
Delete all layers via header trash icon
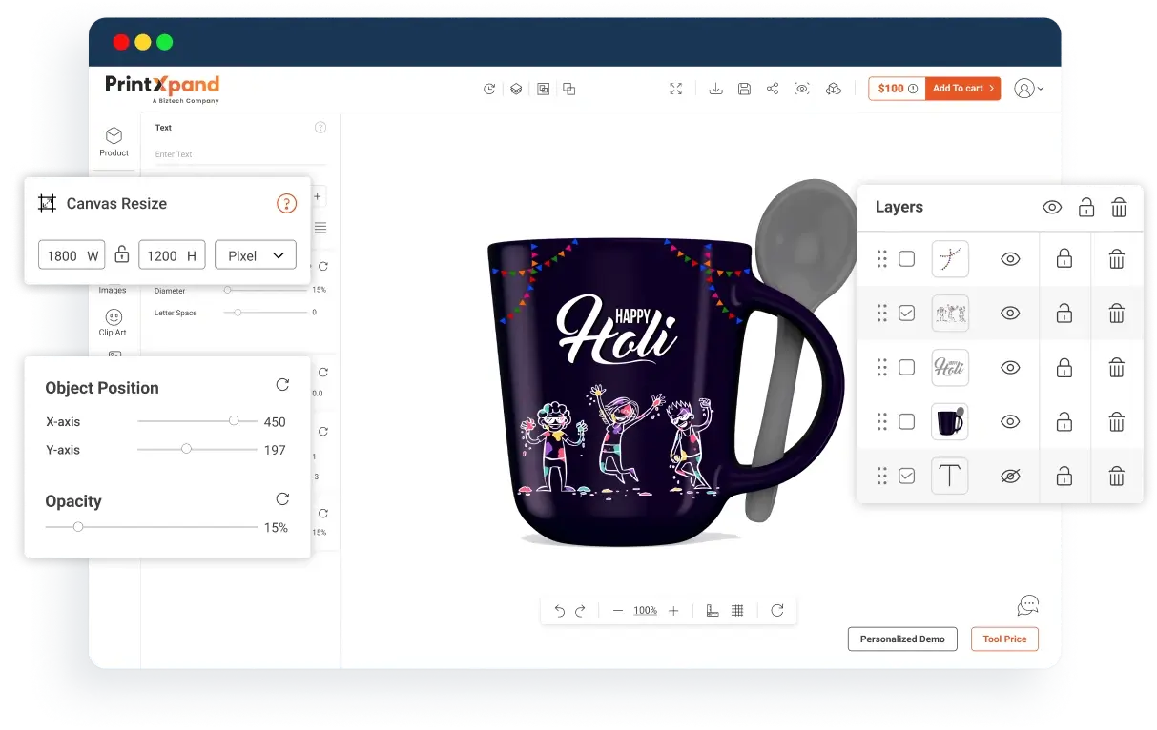tap(1119, 207)
